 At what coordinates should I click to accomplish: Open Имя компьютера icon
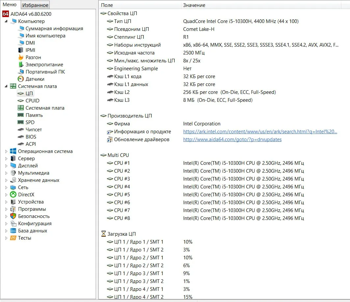pyautogui.click(x=21, y=36)
